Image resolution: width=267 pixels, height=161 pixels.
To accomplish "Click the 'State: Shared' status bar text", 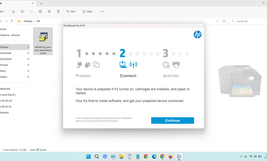I will [x=38, y=150].
